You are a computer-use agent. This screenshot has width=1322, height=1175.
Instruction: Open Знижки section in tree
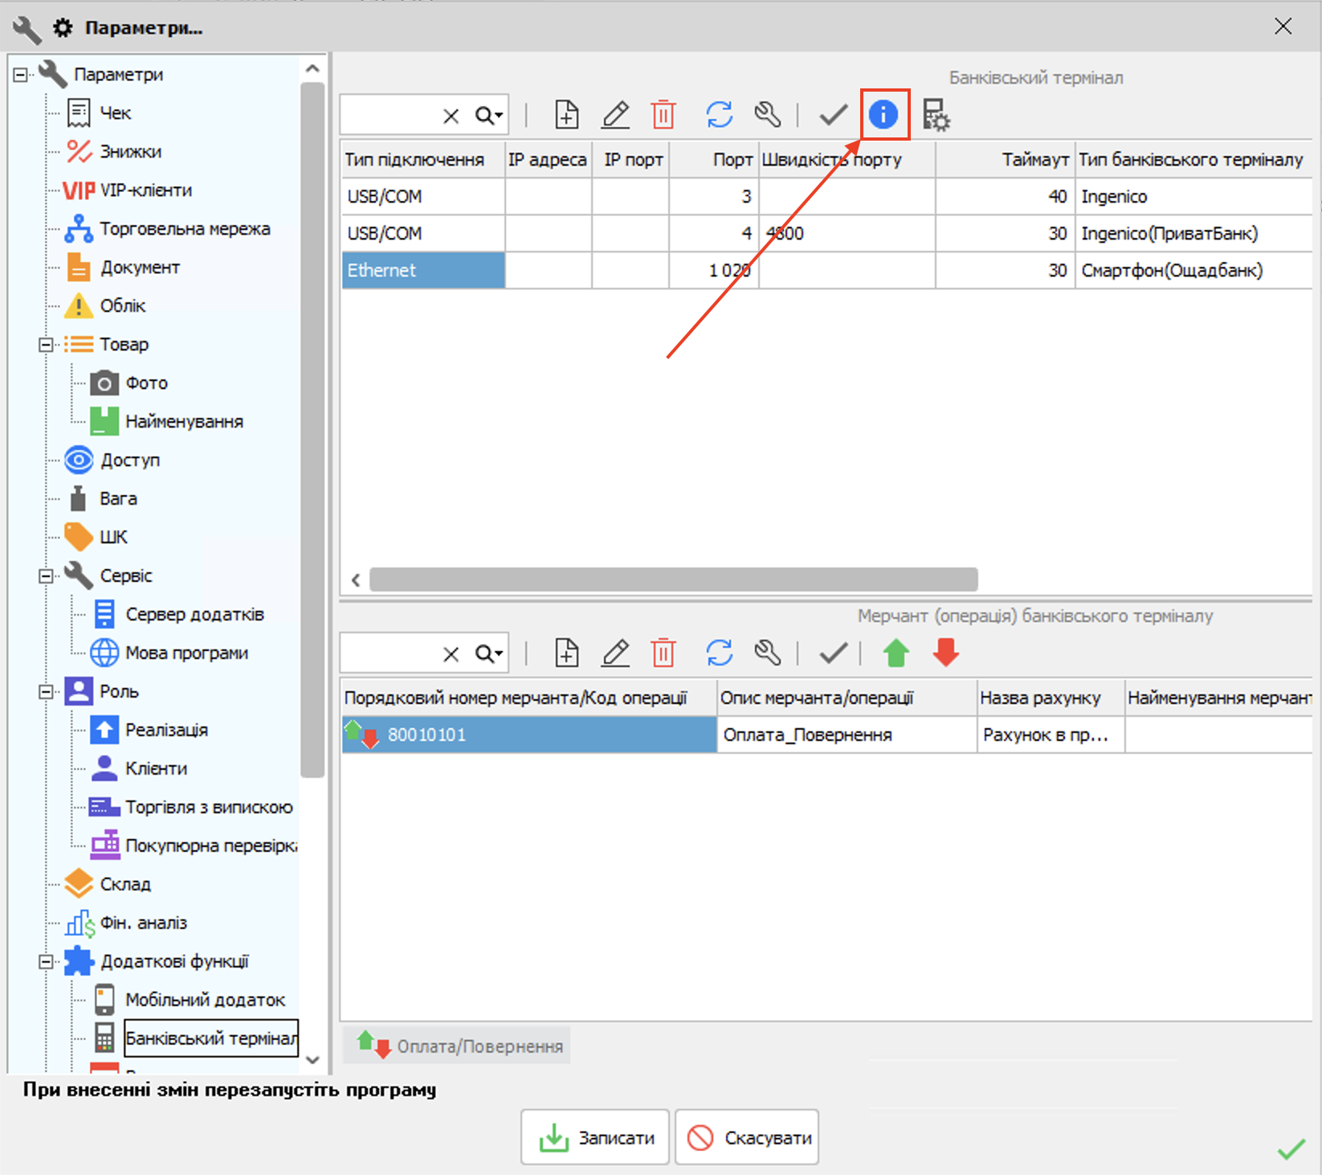pyautogui.click(x=130, y=152)
